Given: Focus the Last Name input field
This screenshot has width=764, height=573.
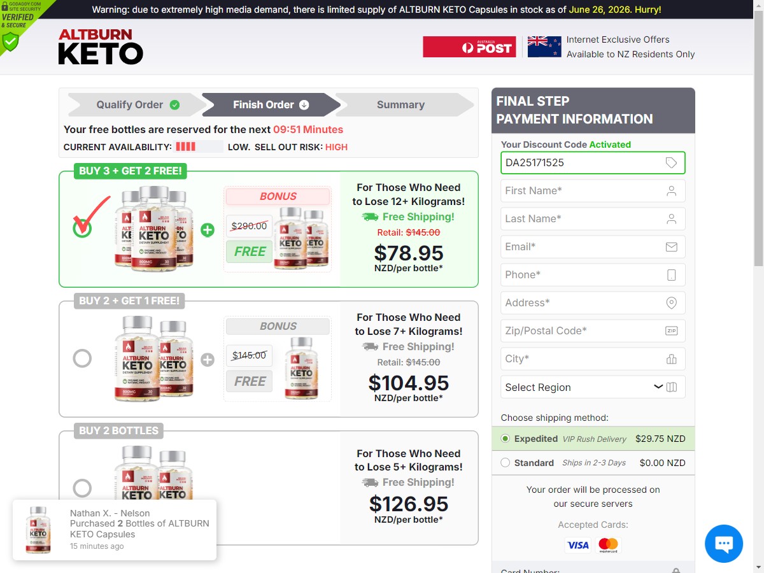Looking at the screenshot, I should (x=593, y=219).
